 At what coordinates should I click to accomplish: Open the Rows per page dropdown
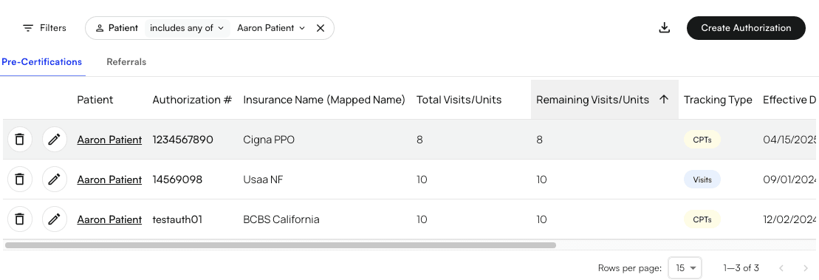tap(685, 268)
